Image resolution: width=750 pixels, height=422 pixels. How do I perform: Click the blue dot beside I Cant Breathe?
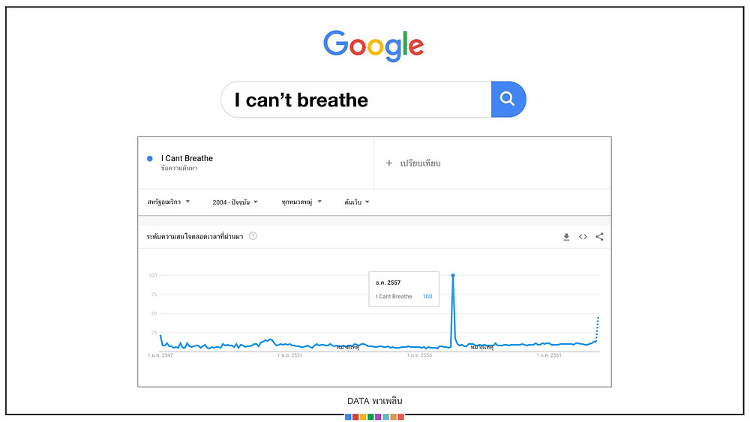tap(150, 158)
